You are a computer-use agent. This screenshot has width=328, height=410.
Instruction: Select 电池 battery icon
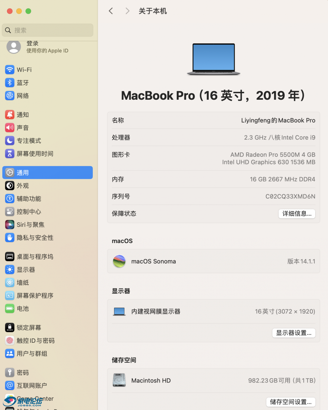click(10, 309)
